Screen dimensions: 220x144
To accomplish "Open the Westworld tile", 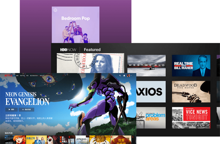I will click(146, 66).
